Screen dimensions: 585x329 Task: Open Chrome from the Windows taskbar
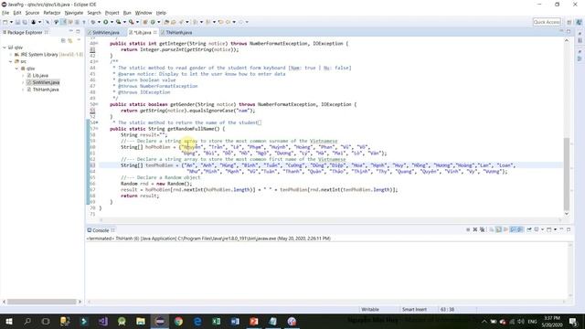point(179,321)
